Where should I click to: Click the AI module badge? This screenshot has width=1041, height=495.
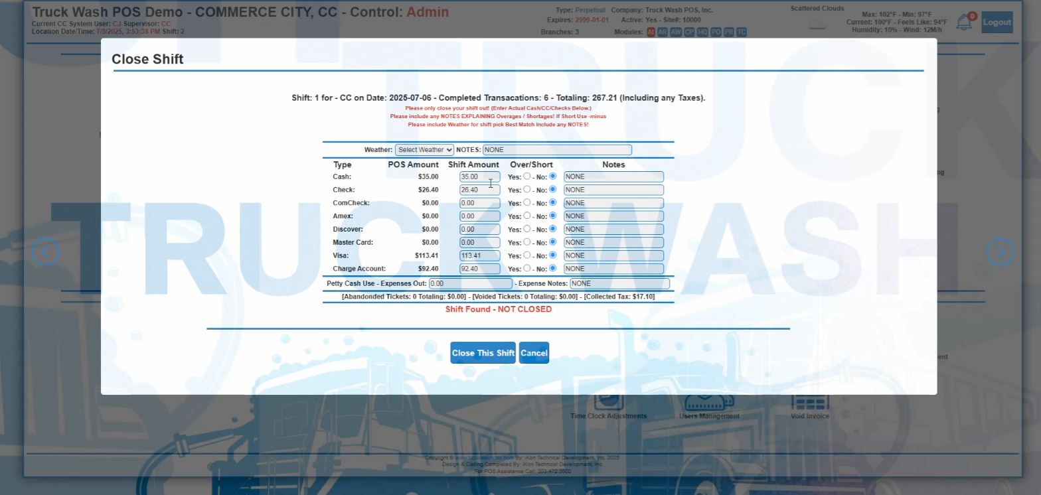[651, 32]
